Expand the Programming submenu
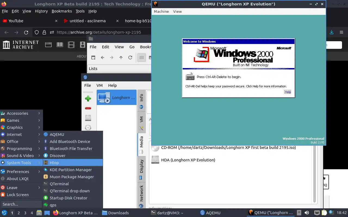The image size is (348, 217). [x=21, y=149]
